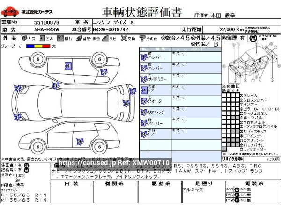Viewport: 281px width, 210px height.
Task: Click front tire size F 155/65 R14
Action: (x=24, y=195)
